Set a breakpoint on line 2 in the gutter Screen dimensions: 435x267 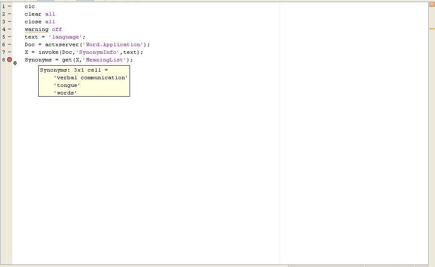tap(9, 14)
